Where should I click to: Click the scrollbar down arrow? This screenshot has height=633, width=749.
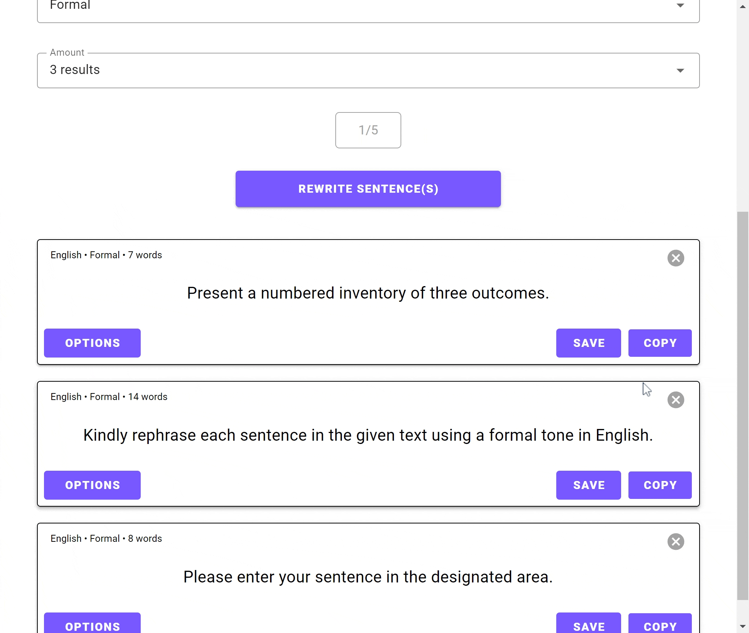tap(742, 626)
